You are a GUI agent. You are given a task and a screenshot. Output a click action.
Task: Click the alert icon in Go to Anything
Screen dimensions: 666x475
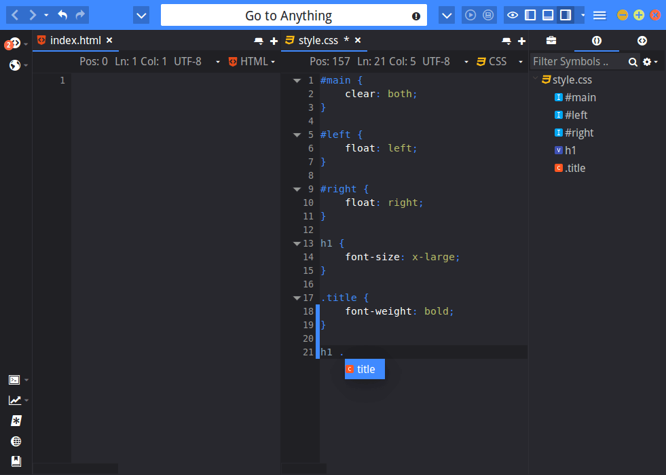pyautogui.click(x=416, y=16)
